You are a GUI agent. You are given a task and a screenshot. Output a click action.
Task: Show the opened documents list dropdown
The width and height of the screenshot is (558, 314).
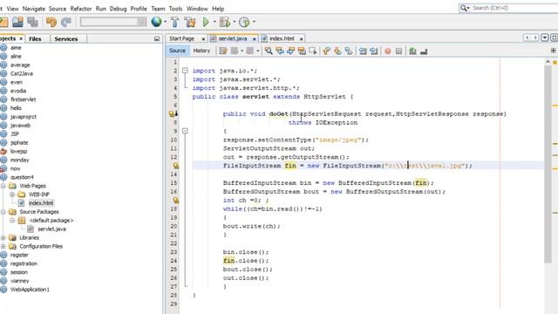(544, 38)
